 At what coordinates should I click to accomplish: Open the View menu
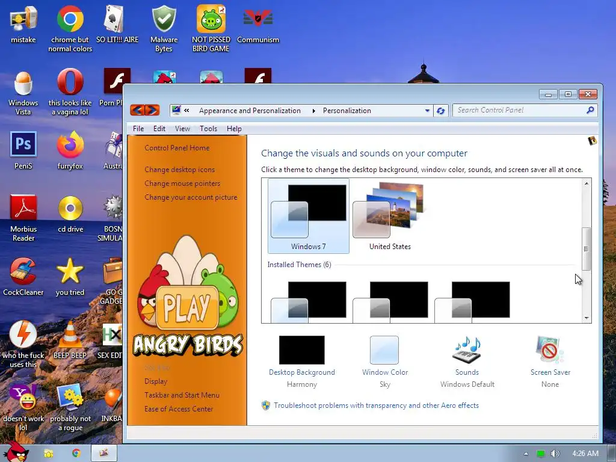pyautogui.click(x=182, y=129)
